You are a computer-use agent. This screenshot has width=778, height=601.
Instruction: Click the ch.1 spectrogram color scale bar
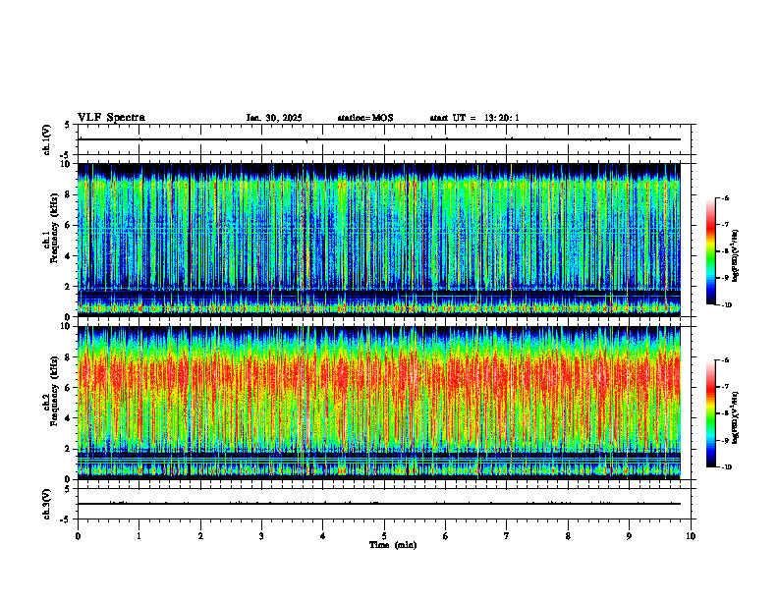coord(710,251)
